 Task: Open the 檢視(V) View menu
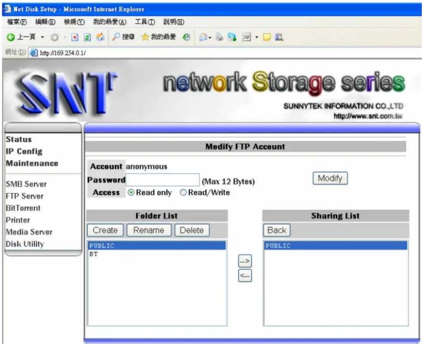74,22
